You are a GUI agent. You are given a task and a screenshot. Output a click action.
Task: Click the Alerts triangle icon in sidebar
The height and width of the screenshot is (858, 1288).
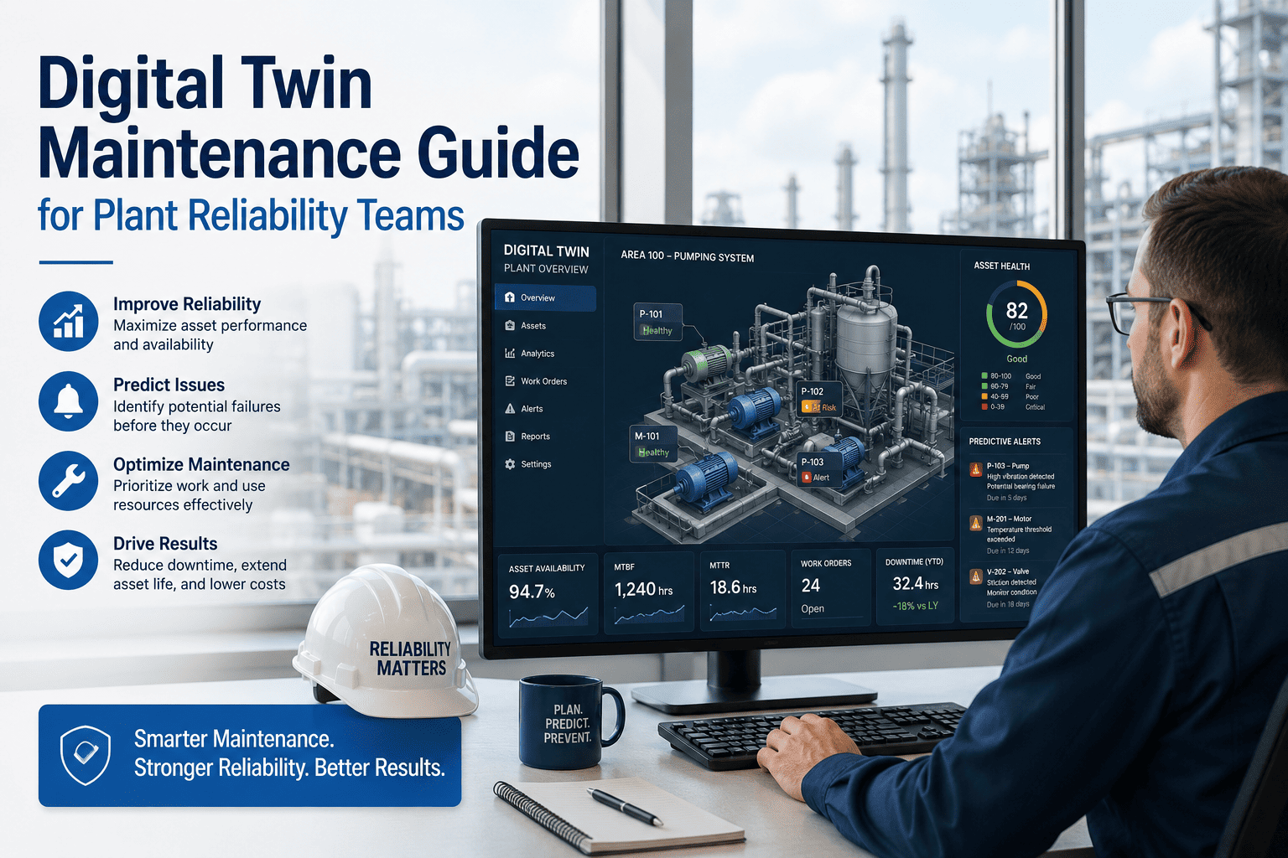tap(510, 408)
